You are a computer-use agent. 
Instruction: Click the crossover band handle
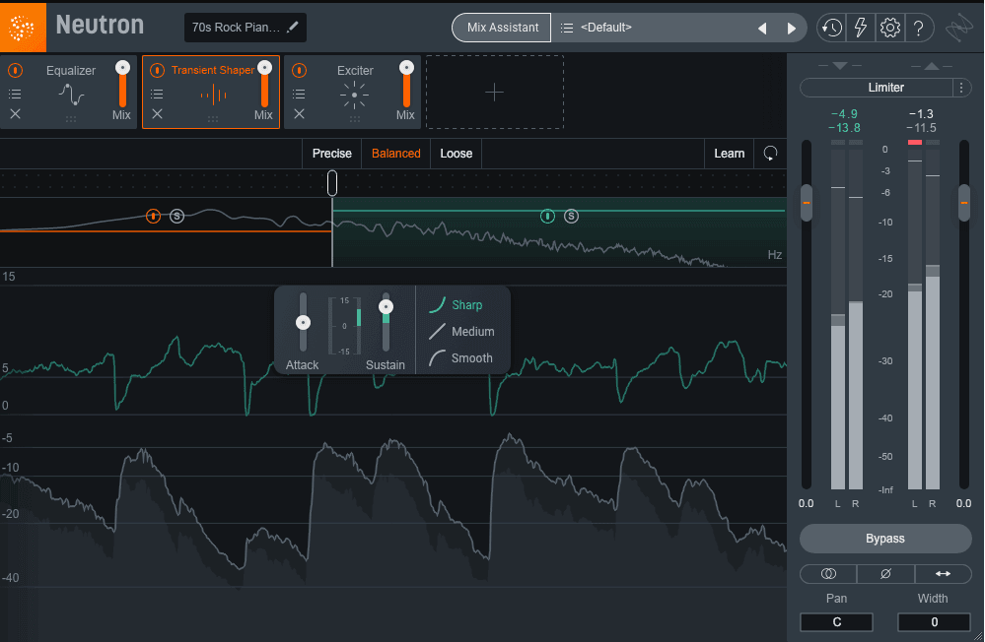(332, 183)
